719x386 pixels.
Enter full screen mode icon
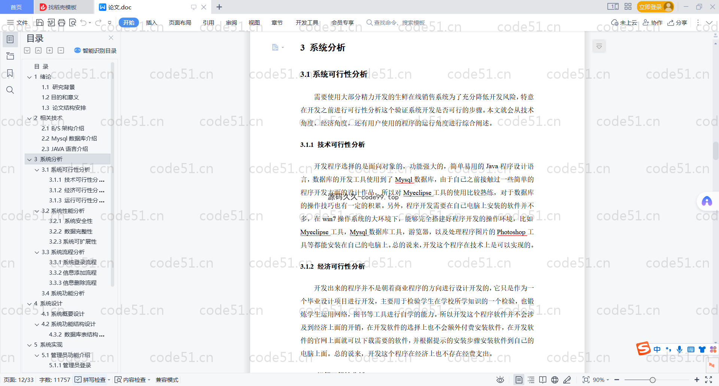[x=709, y=380]
